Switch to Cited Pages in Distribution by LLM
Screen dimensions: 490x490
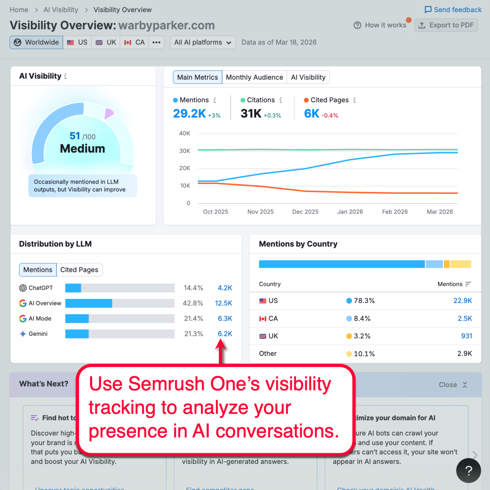(x=79, y=269)
